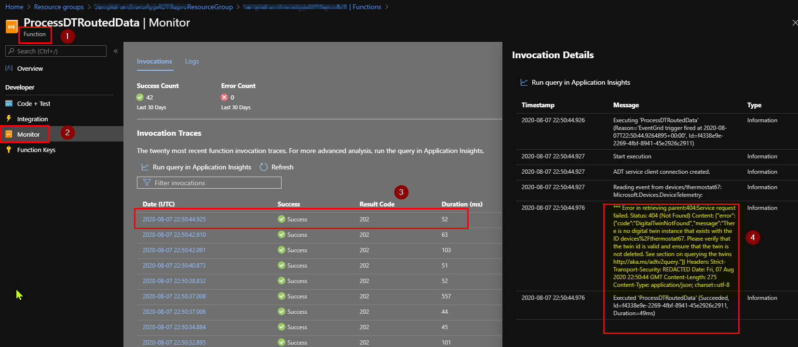Viewport: 798px width, 347px height.
Task: Click the Monitor sidebar icon
Action: pyautogui.click(x=9, y=134)
